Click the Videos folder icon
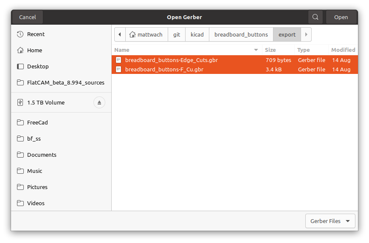 pos(20,203)
